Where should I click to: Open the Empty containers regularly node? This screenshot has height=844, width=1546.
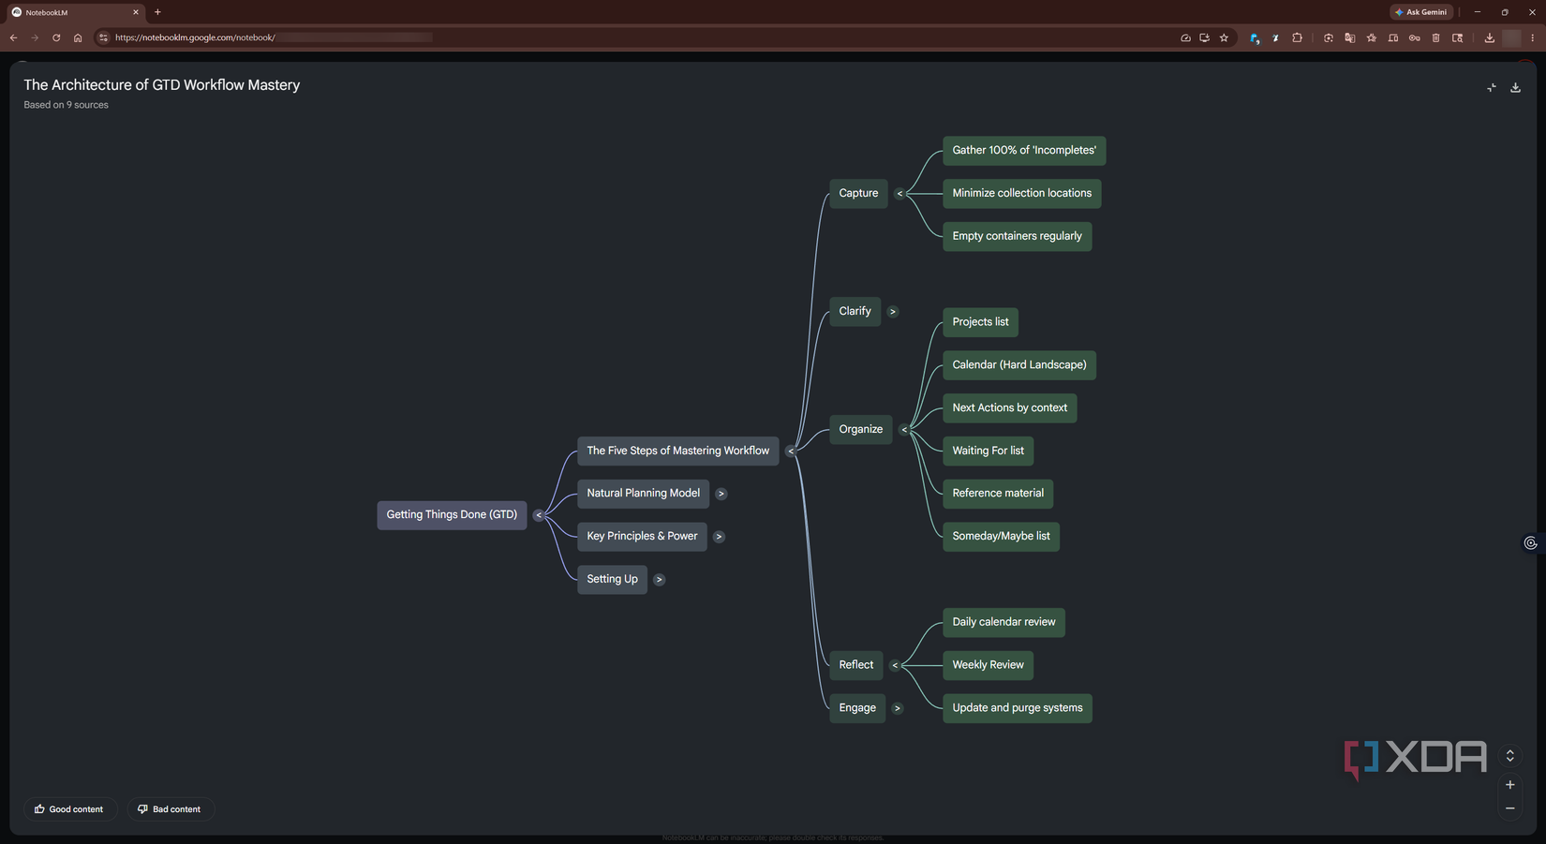[x=1017, y=236]
